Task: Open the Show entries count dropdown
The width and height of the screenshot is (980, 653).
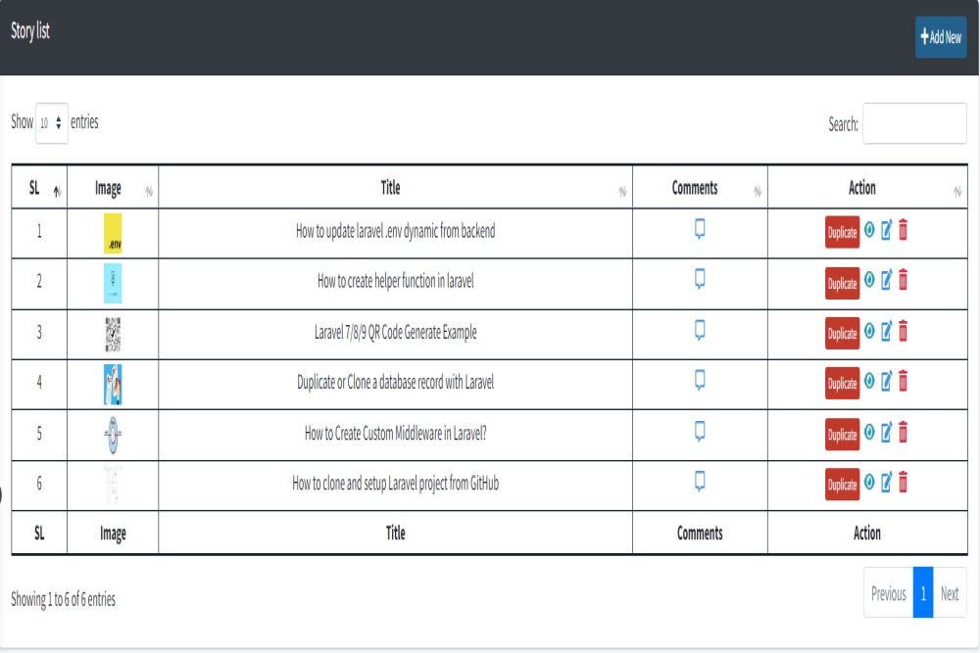Action: (52, 123)
